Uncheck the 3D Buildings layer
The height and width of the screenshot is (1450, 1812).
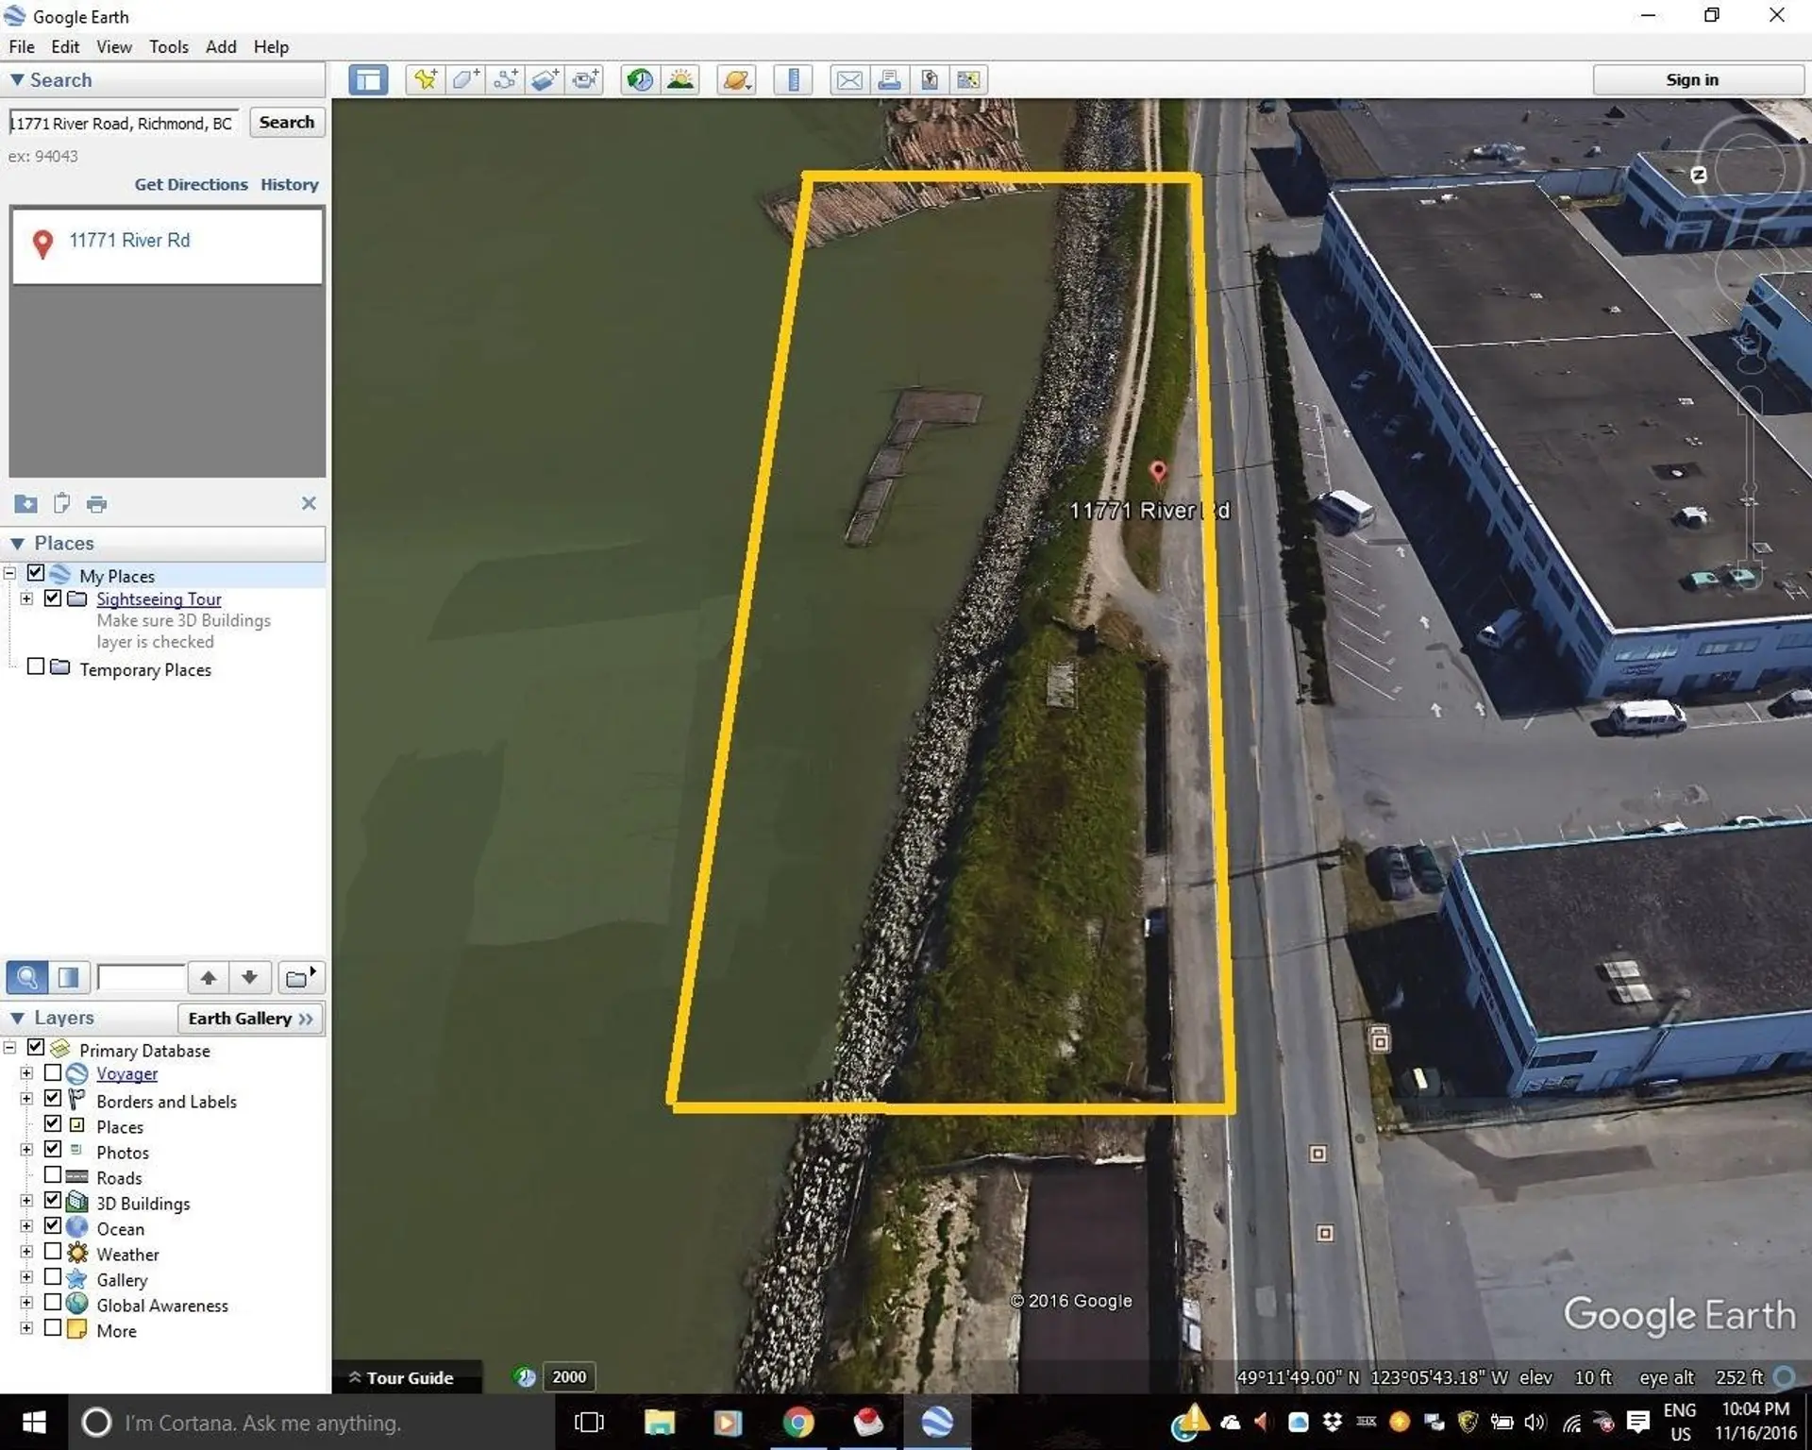click(x=53, y=1201)
